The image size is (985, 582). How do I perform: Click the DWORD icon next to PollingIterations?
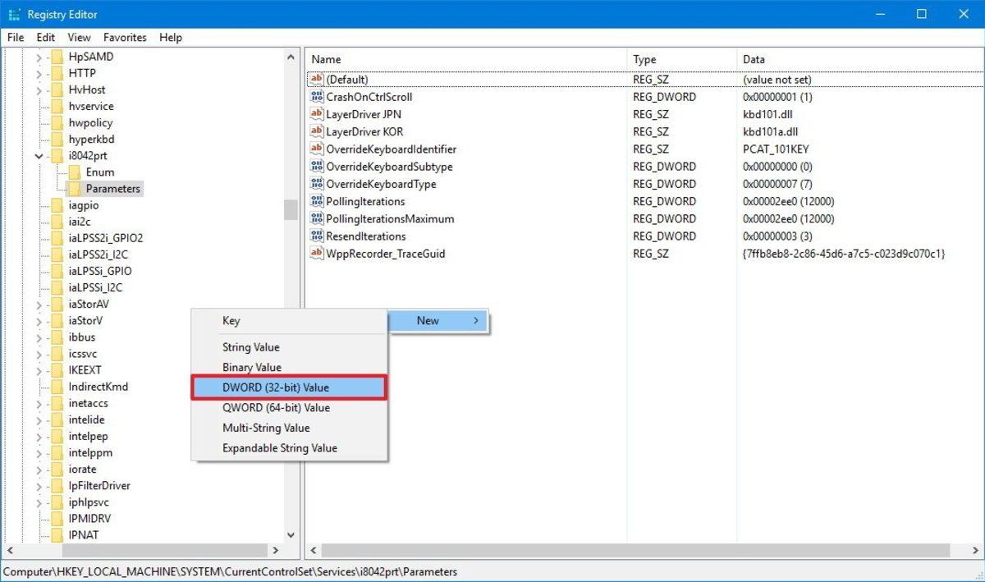coord(317,201)
